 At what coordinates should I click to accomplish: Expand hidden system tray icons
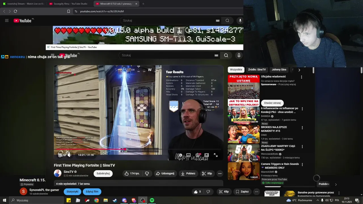click(318, 200)
